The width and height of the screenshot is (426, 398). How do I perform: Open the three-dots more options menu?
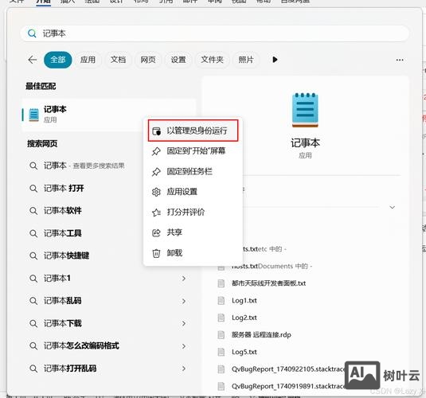click(x=400, y=60)
